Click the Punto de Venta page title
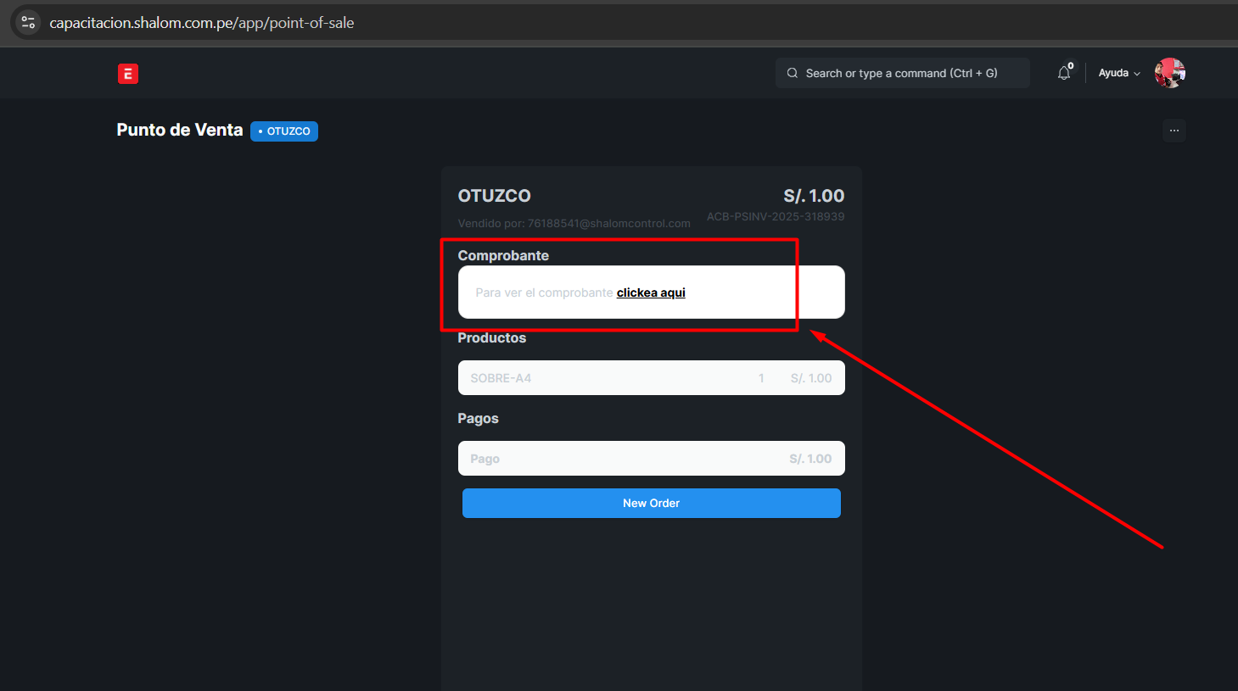 coord(180,130)
